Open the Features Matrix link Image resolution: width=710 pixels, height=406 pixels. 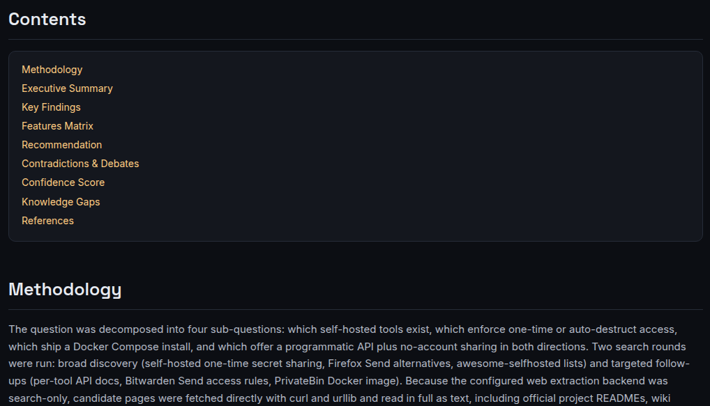[x=57, y=126]
